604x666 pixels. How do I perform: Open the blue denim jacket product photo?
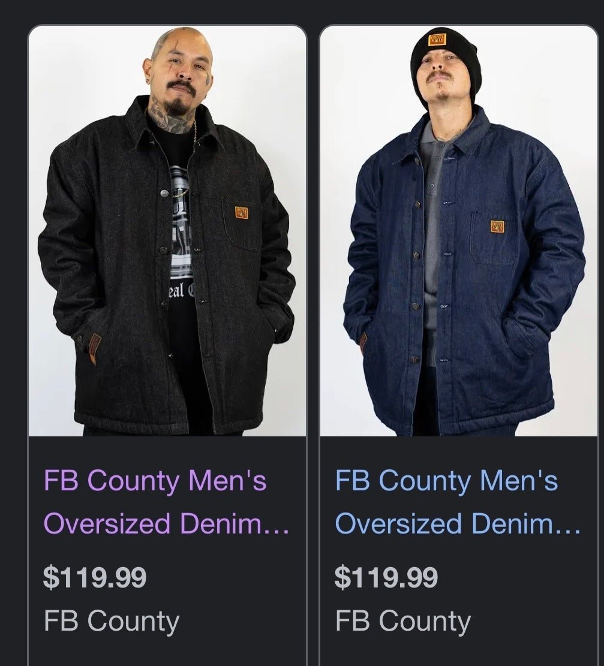tap(459, 231)
